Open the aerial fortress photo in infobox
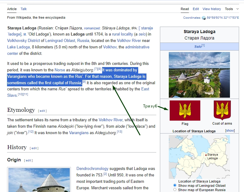The image size is (244, 192). pyautogui.click(x=199, y=75)
